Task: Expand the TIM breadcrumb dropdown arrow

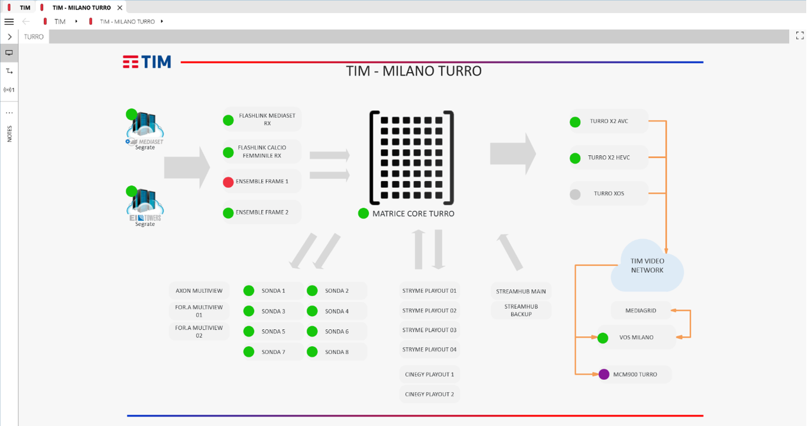Action: point(76,21)
